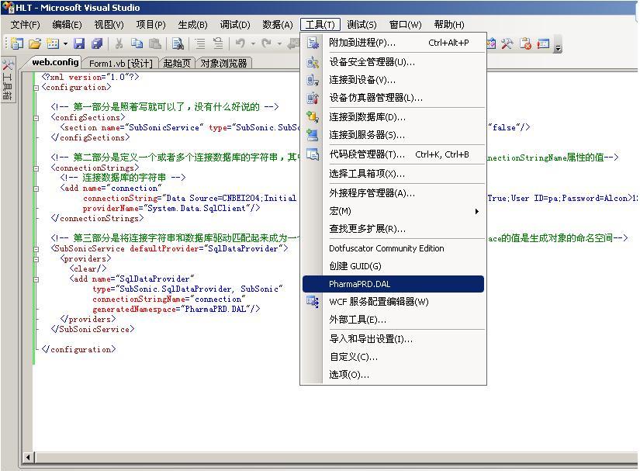Click the window icon right of red-X clipboard
Screen dimensions: 640x471
pyautogui.click(x=543, y=43)
